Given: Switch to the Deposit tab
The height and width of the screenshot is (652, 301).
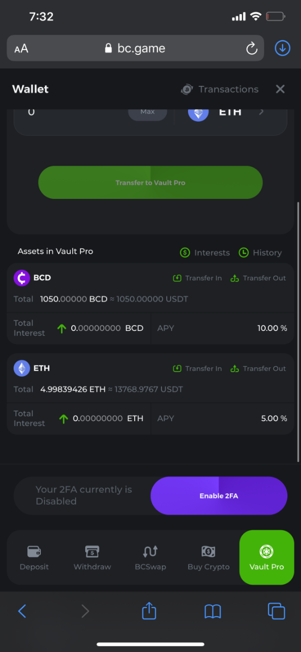Looking at the screenshot, I should (x=34, y=558).
